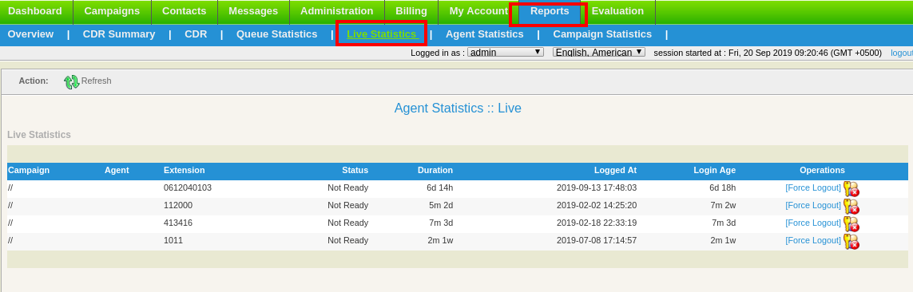Open the logged-in user dropdown showing admin
This screenshot has height=292, width=913.
[506, 53]
